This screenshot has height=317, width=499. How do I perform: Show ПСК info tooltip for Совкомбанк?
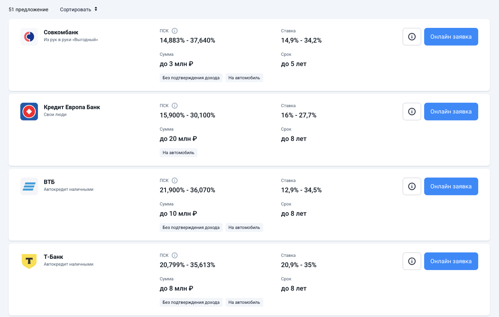[175, 31]
